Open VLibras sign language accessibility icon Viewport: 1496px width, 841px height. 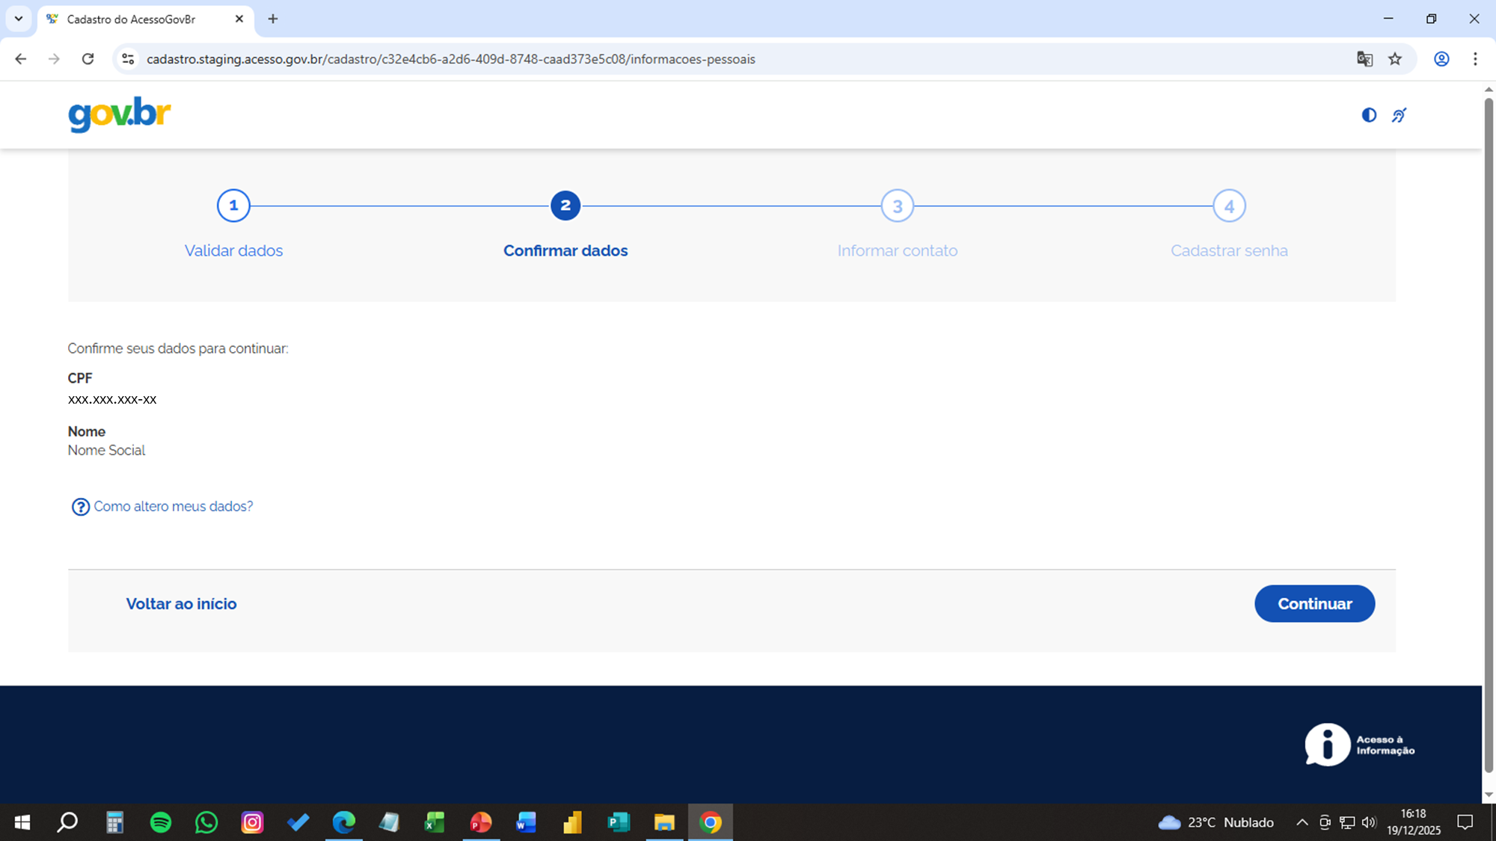[x=1399, y=115]
